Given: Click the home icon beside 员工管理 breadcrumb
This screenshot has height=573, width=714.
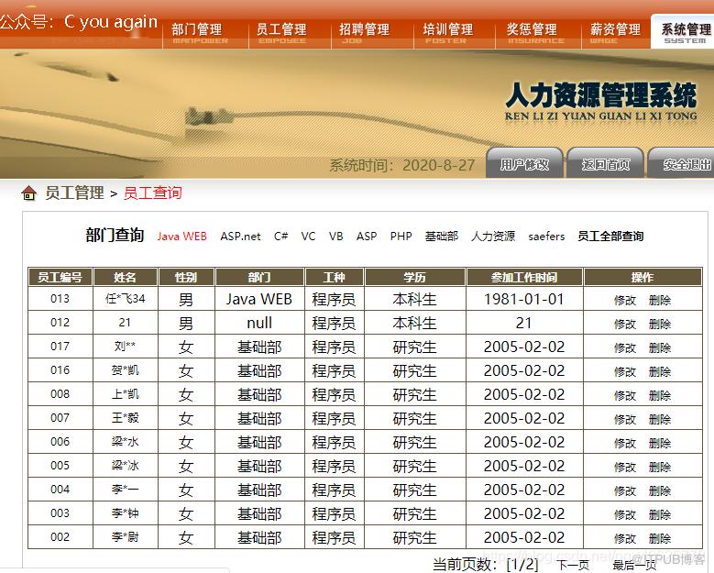Looking at the screenshot, I should 28,193.
